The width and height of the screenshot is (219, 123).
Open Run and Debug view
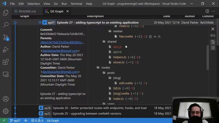pyautogui.click(x=5, y=50)
